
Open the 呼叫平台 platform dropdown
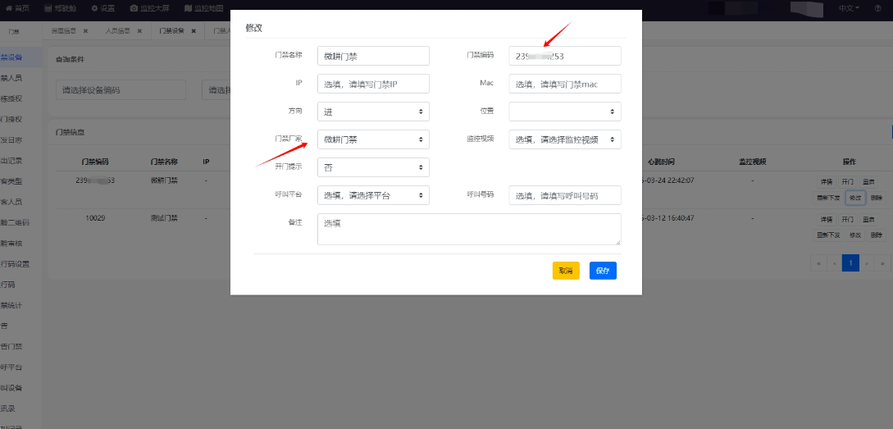(x=373, y=195)
